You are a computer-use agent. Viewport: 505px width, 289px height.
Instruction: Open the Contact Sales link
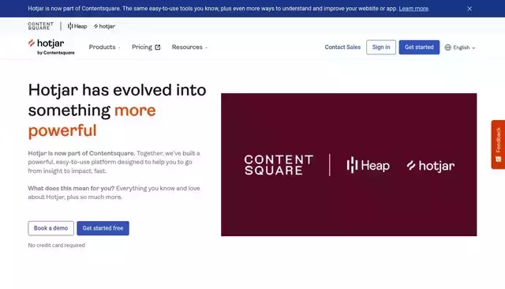(x=342, y=47)
